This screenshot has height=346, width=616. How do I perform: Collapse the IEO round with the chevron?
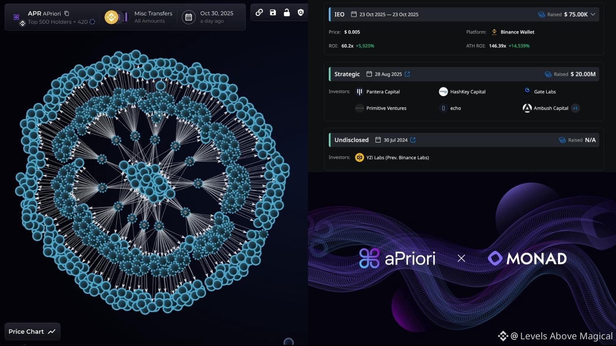tap(593, 14)
